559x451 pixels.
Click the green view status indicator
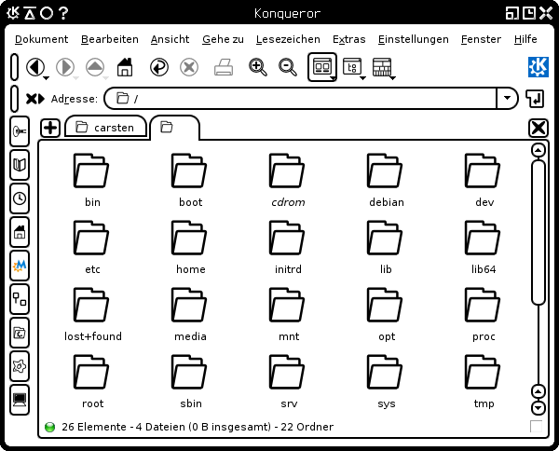[50, 427]
